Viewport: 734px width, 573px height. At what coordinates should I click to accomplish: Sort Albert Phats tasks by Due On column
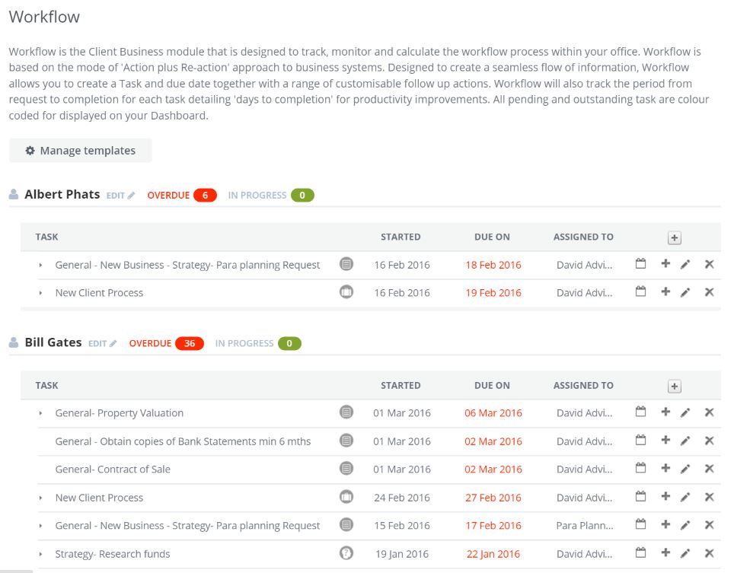492,237
